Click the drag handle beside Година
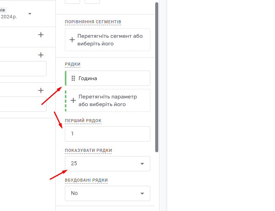 point(73,78)
